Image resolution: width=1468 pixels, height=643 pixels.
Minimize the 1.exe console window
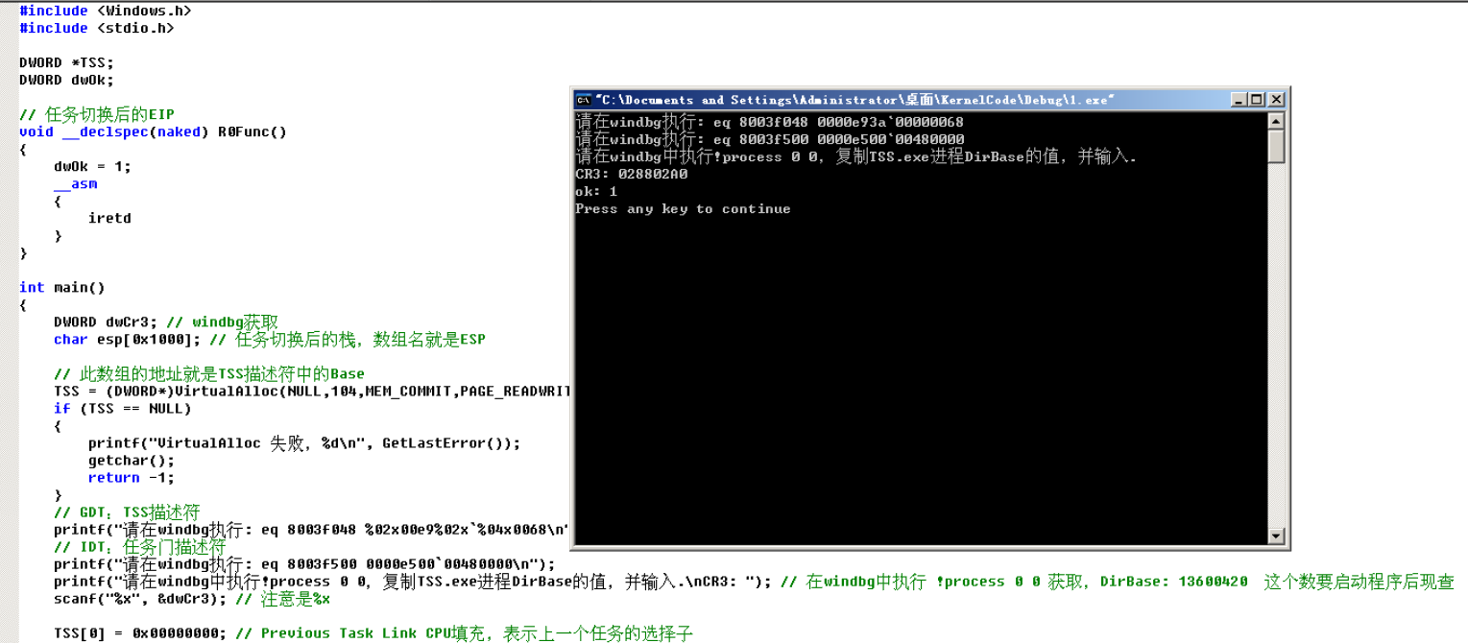[1237, 99]
